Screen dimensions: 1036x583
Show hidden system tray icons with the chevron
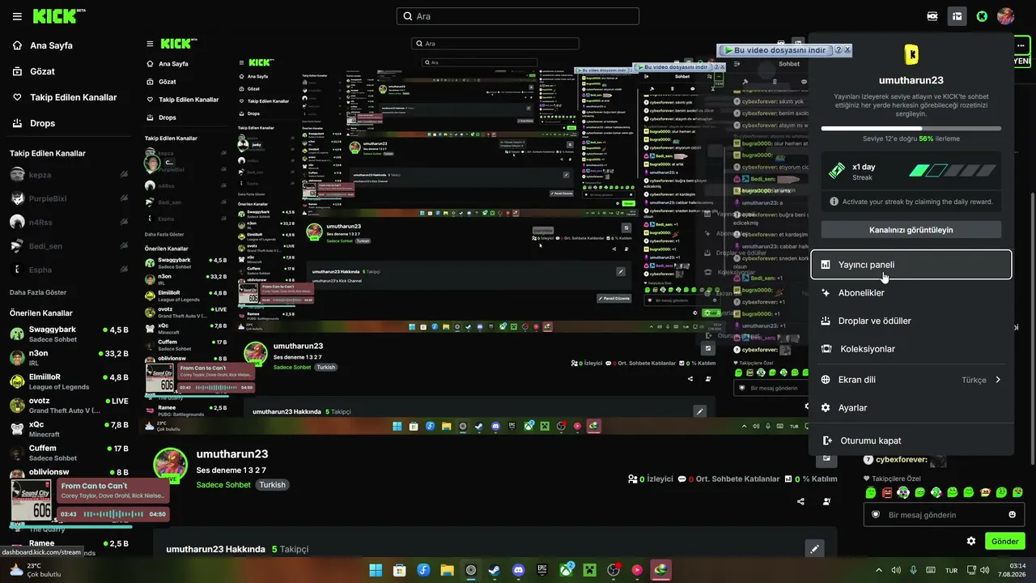[879, 570]
